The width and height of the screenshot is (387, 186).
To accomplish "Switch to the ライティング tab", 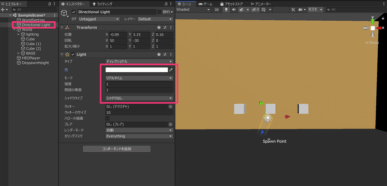I will (x=103, y=4).
